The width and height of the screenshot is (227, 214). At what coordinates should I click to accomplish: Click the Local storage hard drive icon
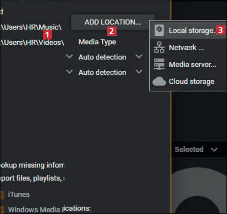pyautogui.click(x=159, y=30)
